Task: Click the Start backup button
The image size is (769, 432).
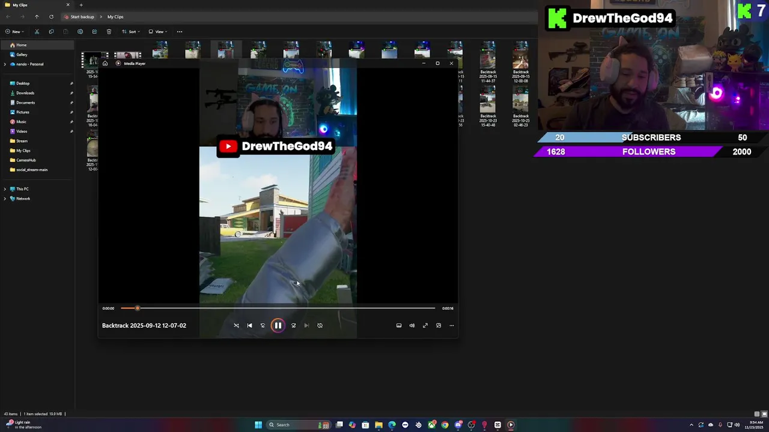Action: (x=79, y=17)
